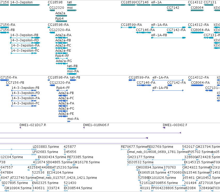Click transcript 14-3-3epsilon-RD
The width and height of the screenshot is (220, 192).
tap(24, 40)
